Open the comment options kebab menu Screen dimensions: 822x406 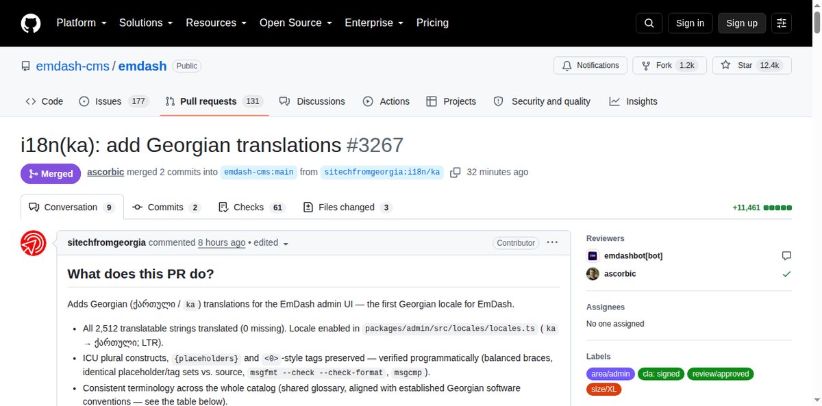[552, 242]
